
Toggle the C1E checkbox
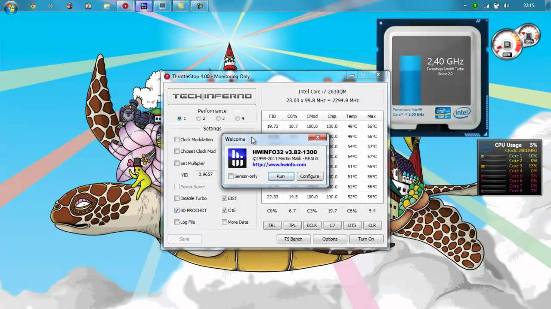(x=224, y=210)
